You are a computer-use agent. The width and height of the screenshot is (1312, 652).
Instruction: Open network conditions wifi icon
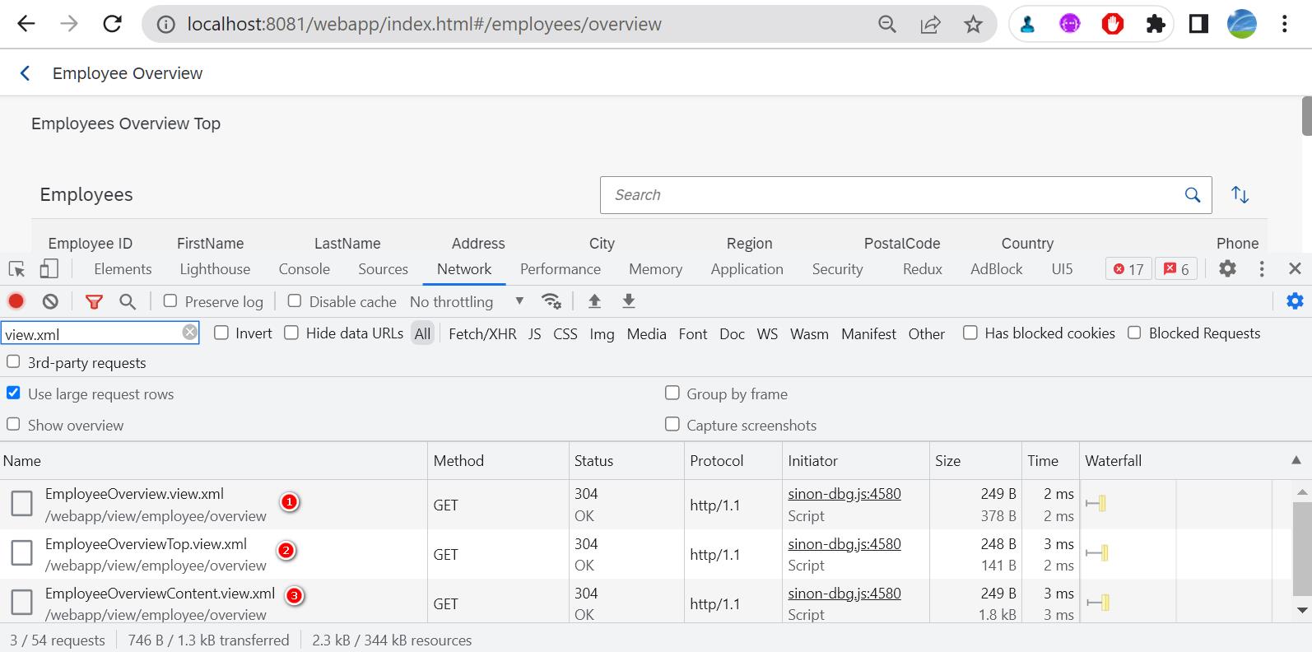(x=551, y=301)
